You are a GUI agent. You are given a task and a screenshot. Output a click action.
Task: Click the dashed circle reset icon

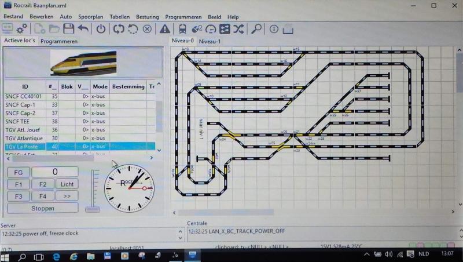[x=133, y=29]
